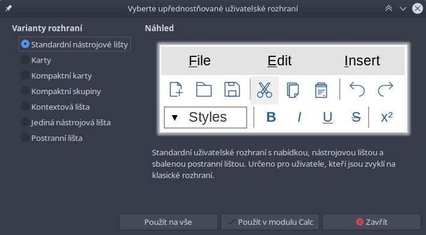Click the scissors cut icon in preview
Screen dimensions: 426x235
click(x=264, y=90)
